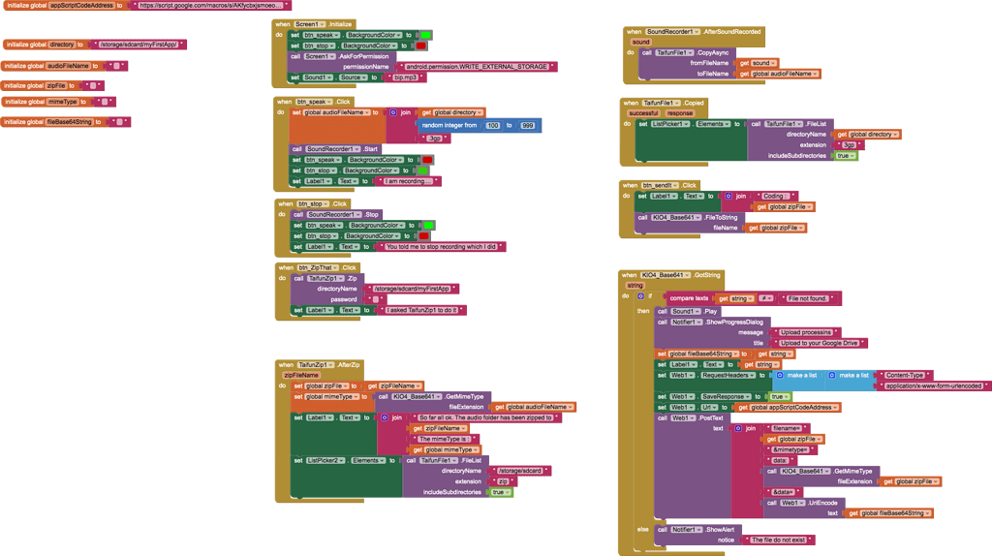Open the join mutator in TaifunZip1.AfterZip block
The image size is (992, 556).
[x=385, y=417]
